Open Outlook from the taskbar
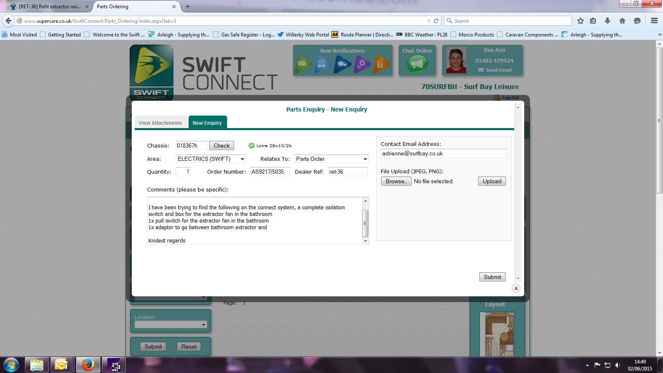Viewport: 663px width, 373px height. coord(61,365)
